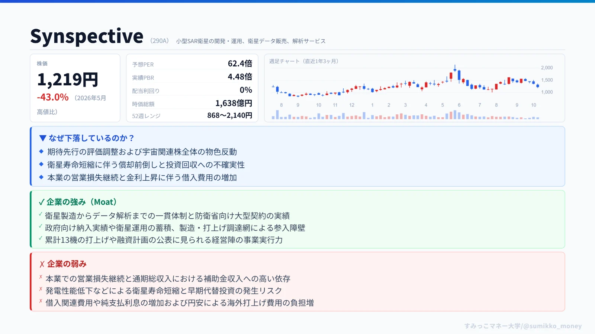
Task: Click the 週足チャート chart title
Action: click(x=304, y=61)
